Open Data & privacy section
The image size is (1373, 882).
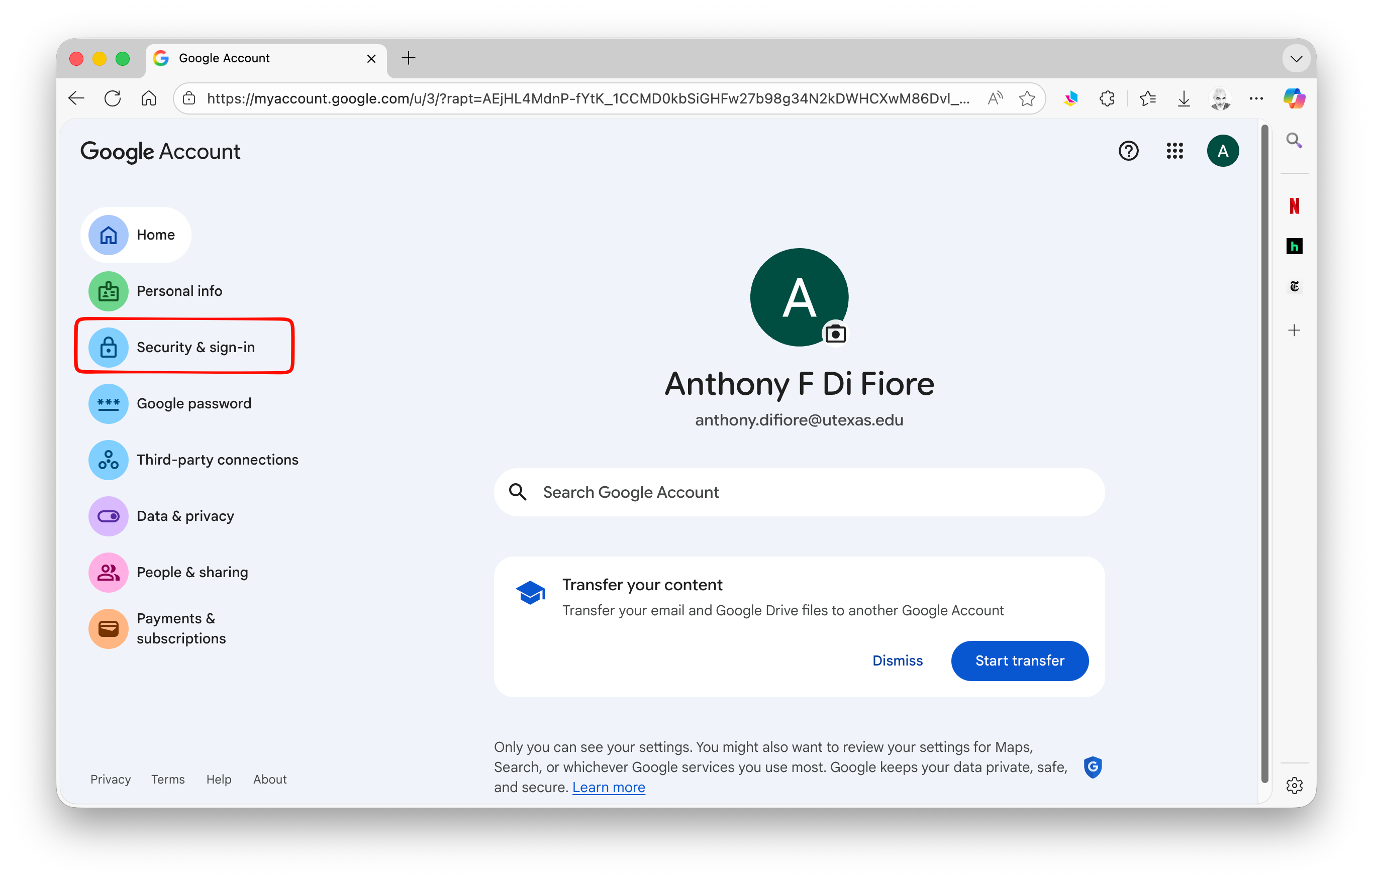[184, 516]
